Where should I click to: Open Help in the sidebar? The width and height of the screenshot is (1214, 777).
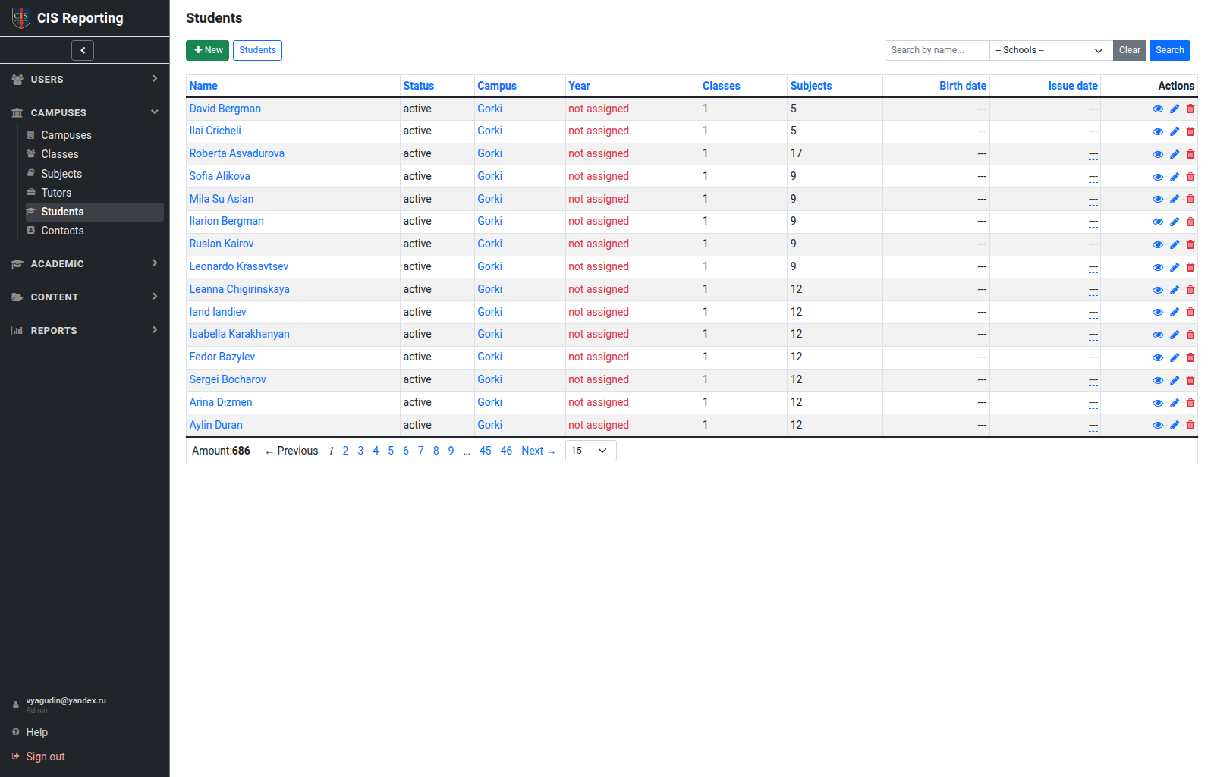point(36,732)
